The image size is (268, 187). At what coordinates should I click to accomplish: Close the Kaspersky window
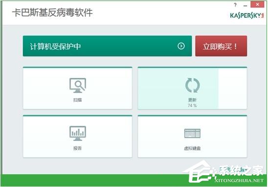(x=257, y=4)
